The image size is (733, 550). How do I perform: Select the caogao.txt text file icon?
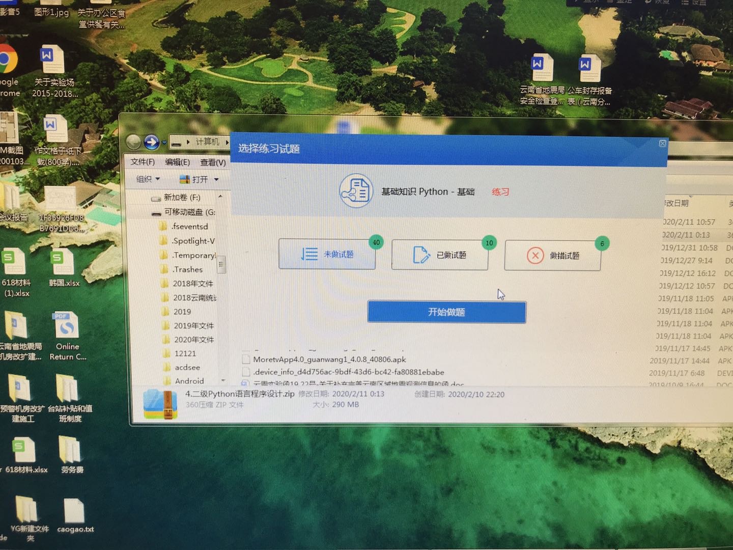click(x=74, y=510)
